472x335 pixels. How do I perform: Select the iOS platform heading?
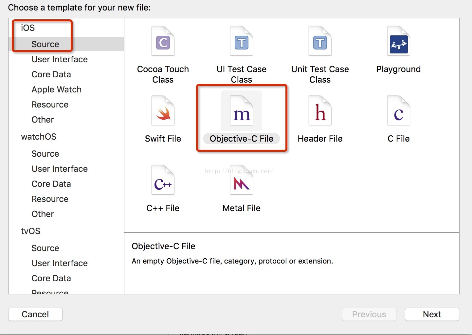pos(28,28)
